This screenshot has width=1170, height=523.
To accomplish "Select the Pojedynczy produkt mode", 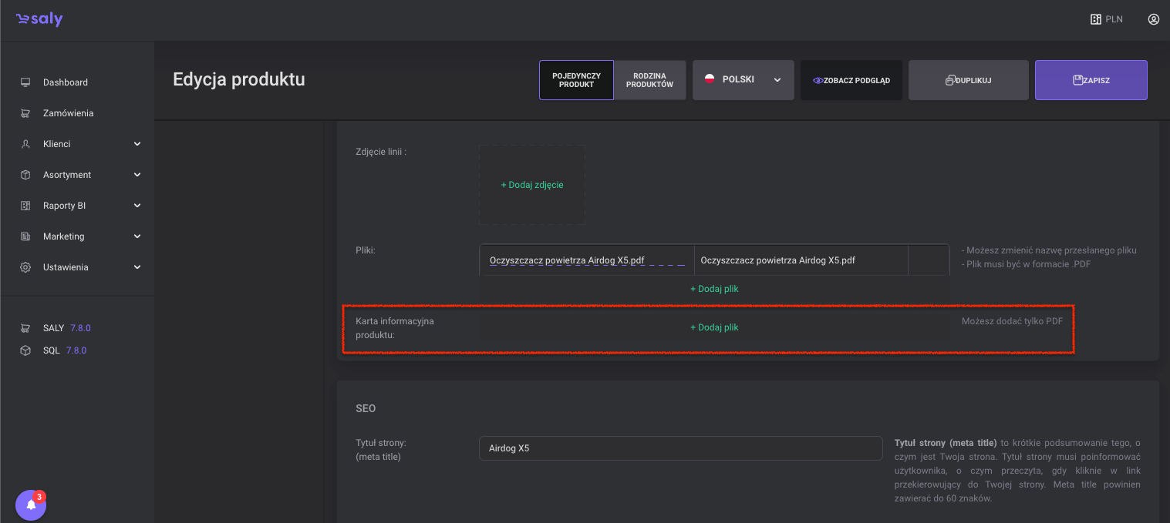I will coord(576,80).
